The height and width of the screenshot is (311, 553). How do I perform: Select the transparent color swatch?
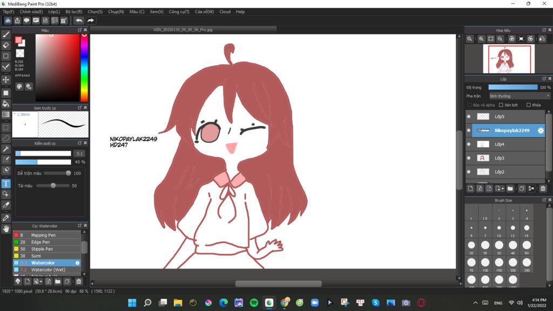(20, 53)
